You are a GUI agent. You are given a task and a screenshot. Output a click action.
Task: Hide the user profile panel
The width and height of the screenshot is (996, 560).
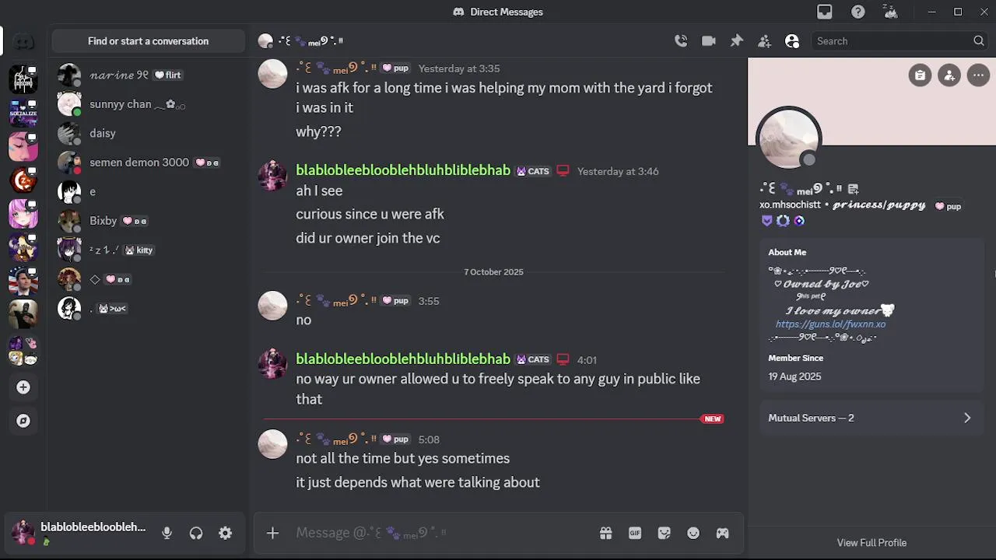[792, 41]
